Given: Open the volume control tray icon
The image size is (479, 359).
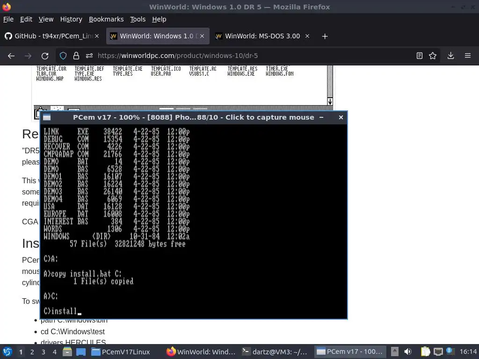Looking at the screenshot, I should [408, 352].
